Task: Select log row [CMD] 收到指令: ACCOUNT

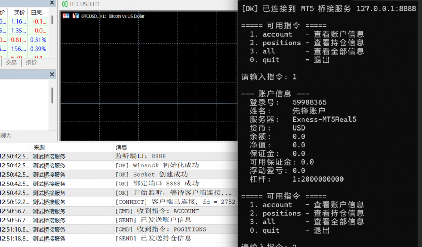Action: coord(119,211)
